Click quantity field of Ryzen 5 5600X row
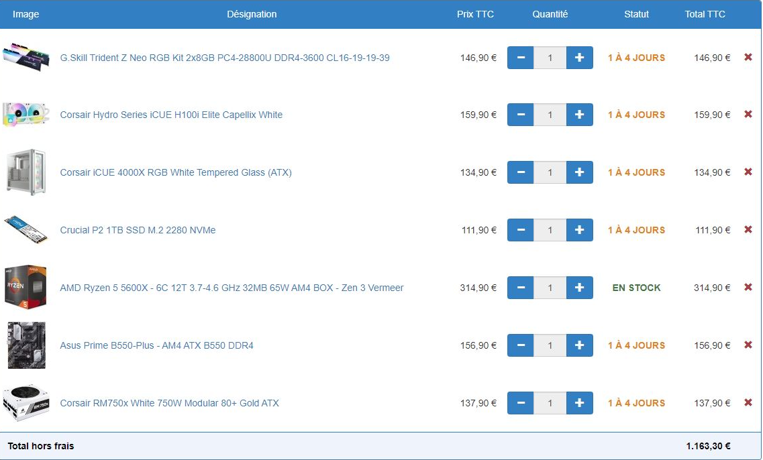The height and width of the screenshot is (460, 763). [x=550, y=288]
